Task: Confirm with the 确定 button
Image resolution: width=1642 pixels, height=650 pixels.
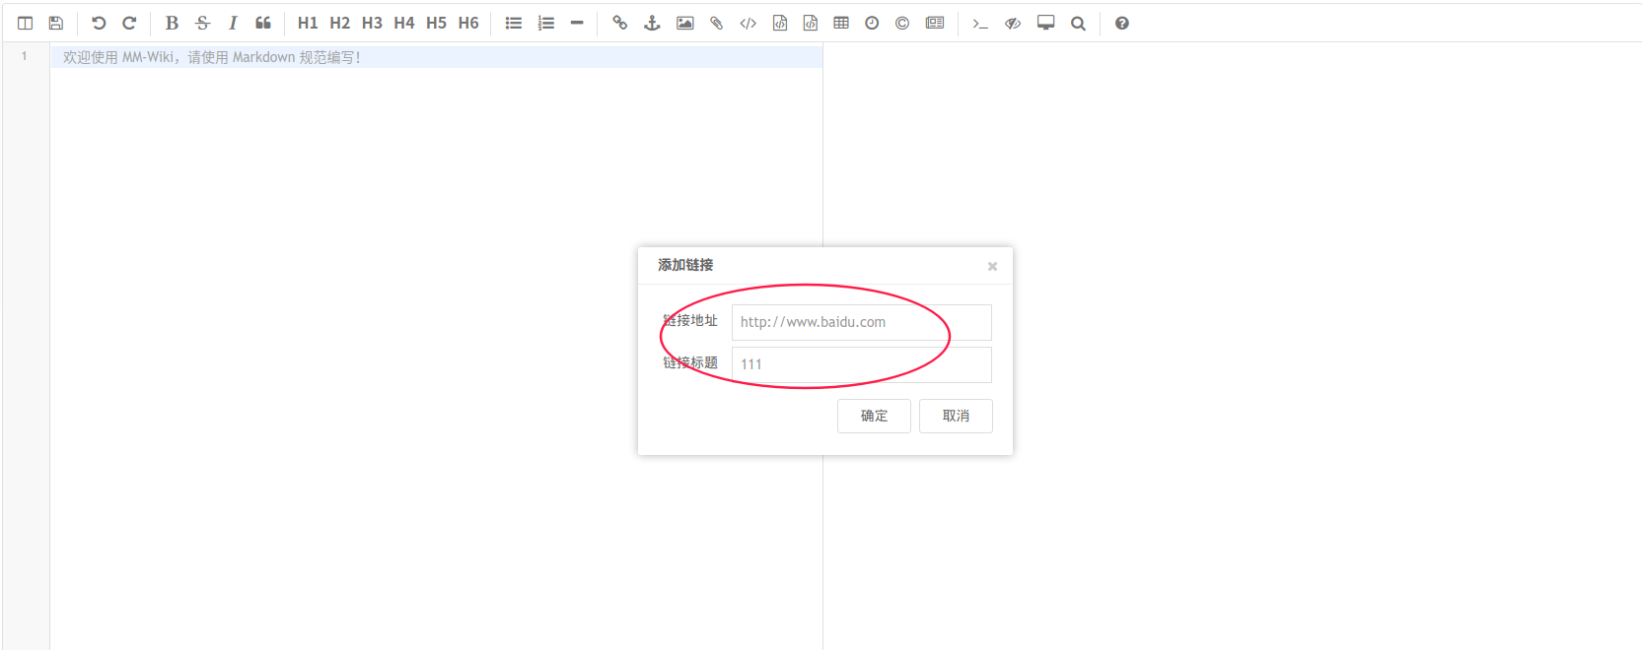Action: 874,416
